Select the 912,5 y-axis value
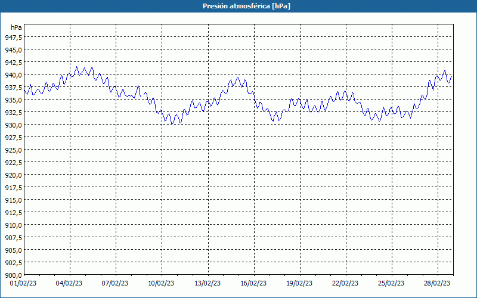Image resolution: width=477 pixels, height=298 pixels. click(13, 212)
